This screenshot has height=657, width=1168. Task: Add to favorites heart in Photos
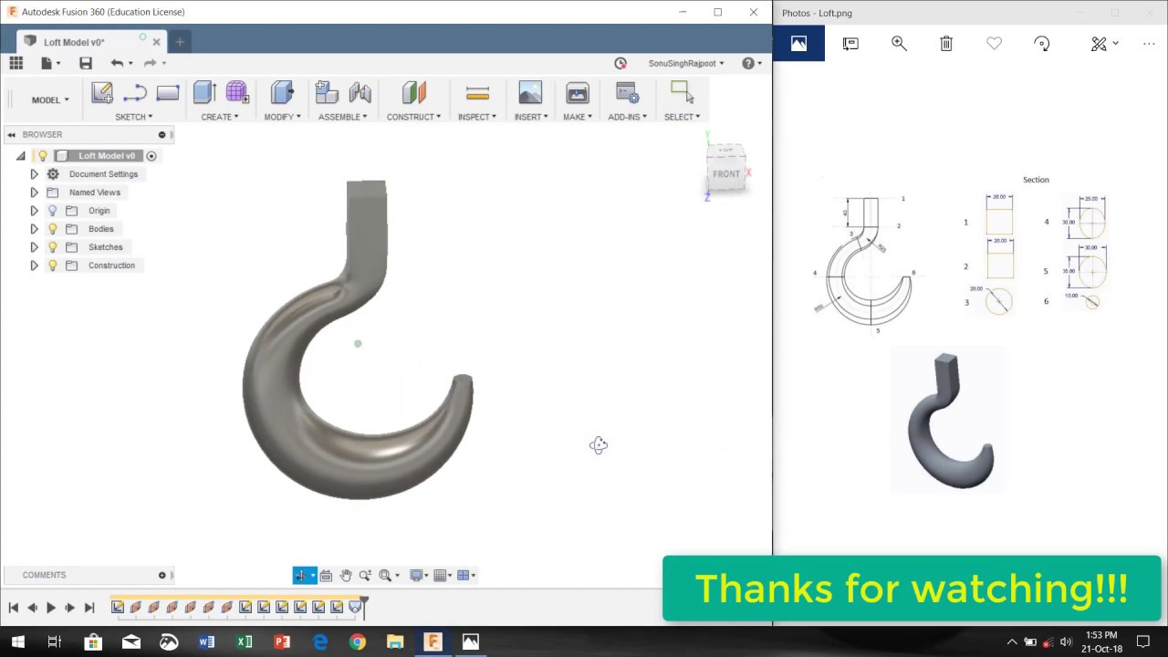994,43
